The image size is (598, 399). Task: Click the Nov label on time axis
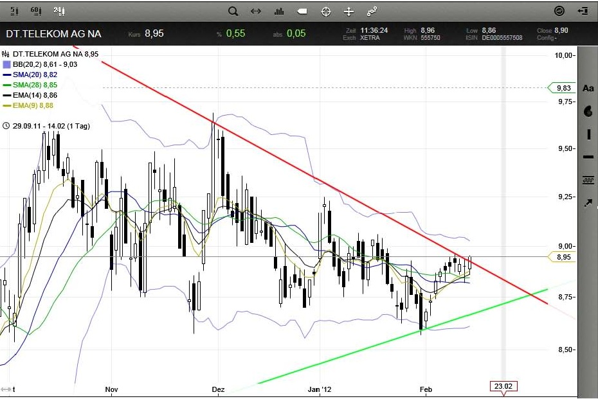coord(111,389)
